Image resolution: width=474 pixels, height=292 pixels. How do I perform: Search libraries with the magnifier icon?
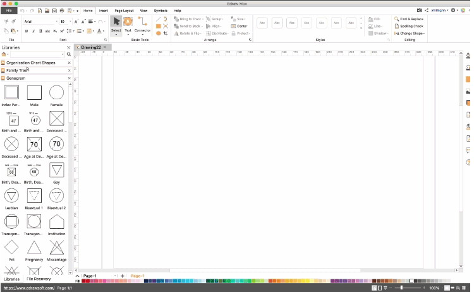click(x=69, y=54)
